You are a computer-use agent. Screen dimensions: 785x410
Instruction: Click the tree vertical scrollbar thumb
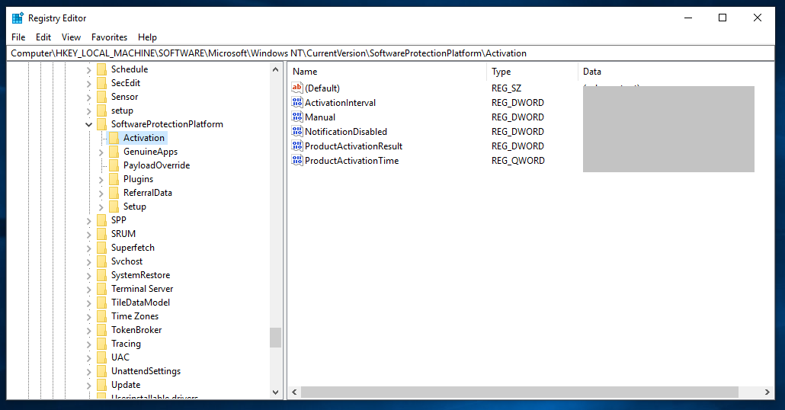pos(275,338)
